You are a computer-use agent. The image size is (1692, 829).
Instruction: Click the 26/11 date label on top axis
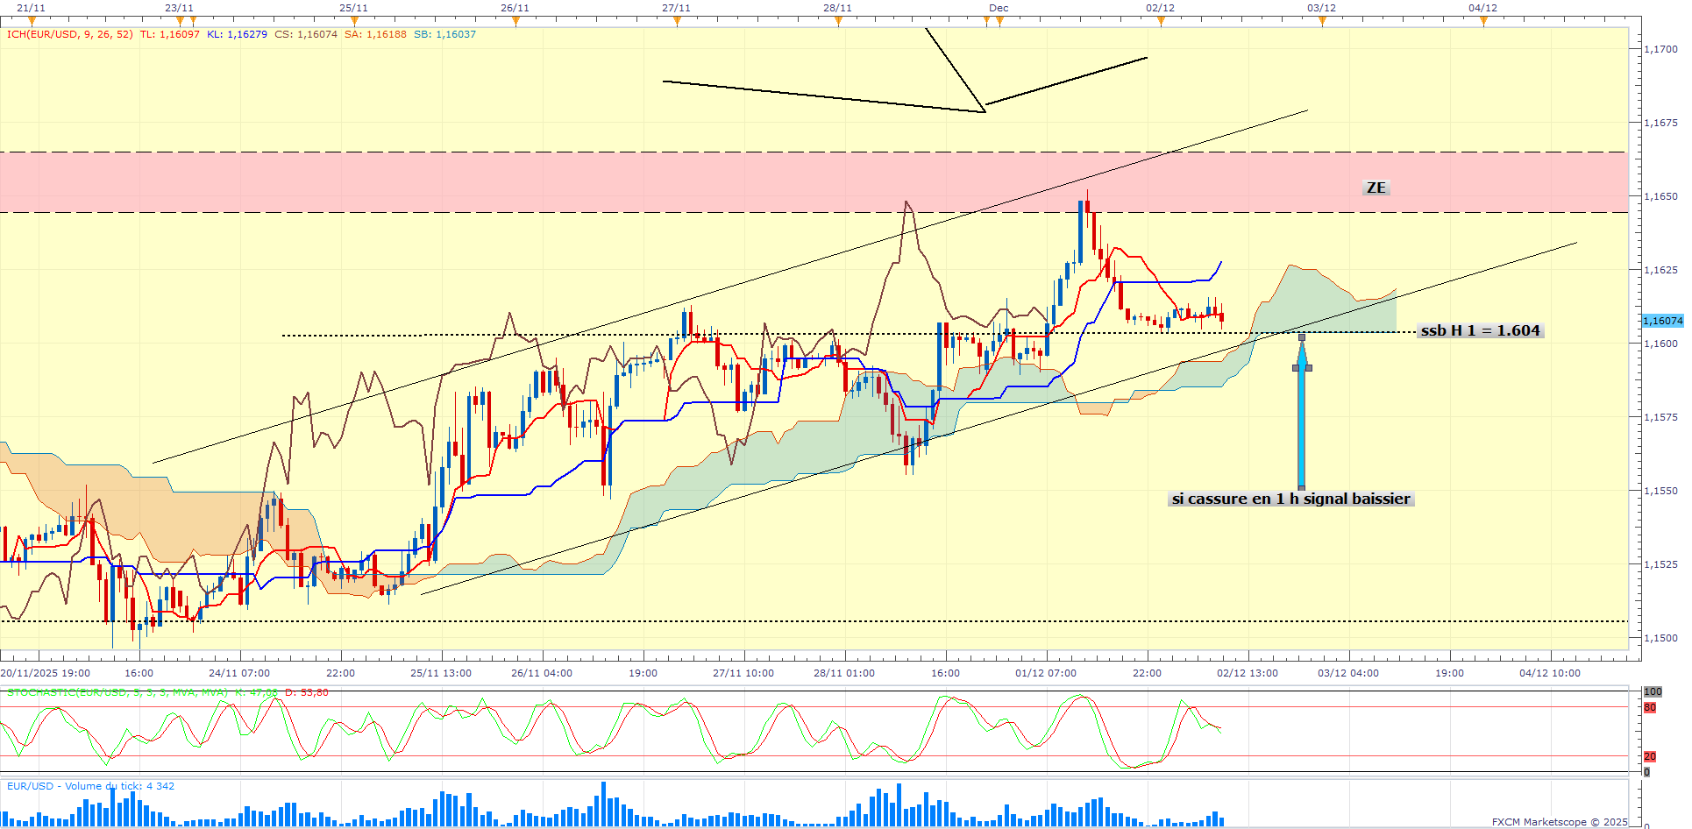click(515, 8)
